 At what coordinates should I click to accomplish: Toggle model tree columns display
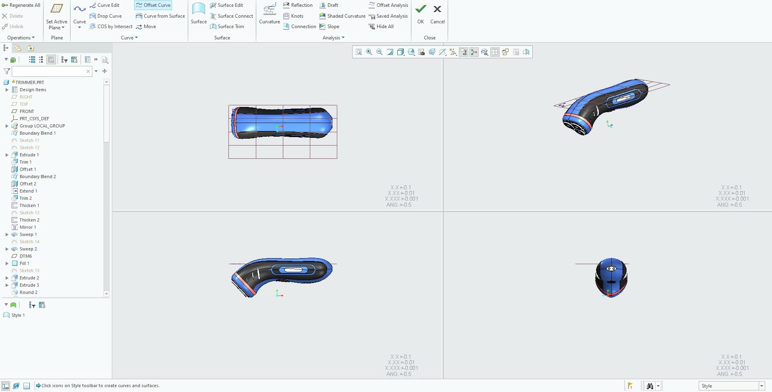click(51, 60)
